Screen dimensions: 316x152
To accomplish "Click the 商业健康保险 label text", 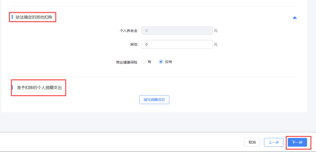I will click(127, 62).
